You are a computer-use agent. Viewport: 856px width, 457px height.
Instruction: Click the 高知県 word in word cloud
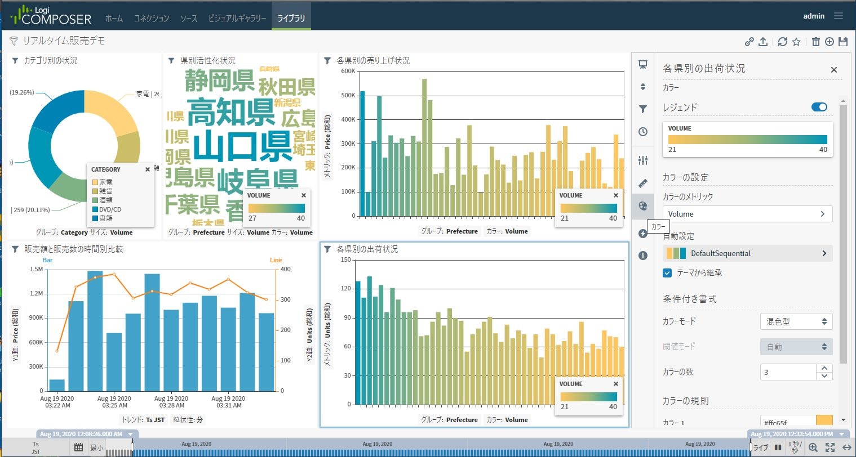(x=230, y=112)
